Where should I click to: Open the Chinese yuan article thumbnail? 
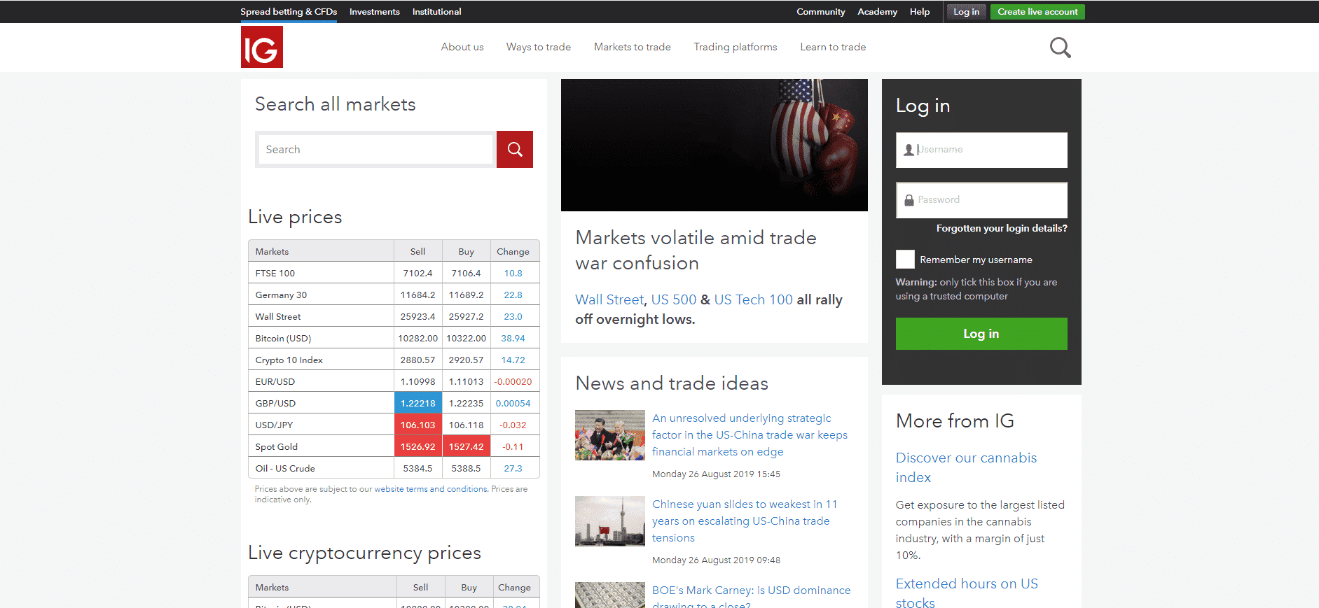pos(609,521)
